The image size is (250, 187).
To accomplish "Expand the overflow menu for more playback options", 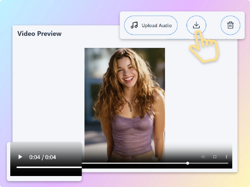I will (226, 157).
